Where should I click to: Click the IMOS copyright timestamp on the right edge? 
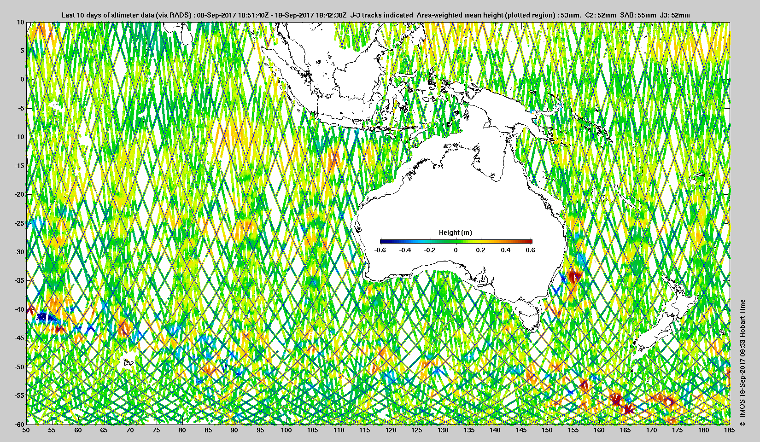pos(742,364)
